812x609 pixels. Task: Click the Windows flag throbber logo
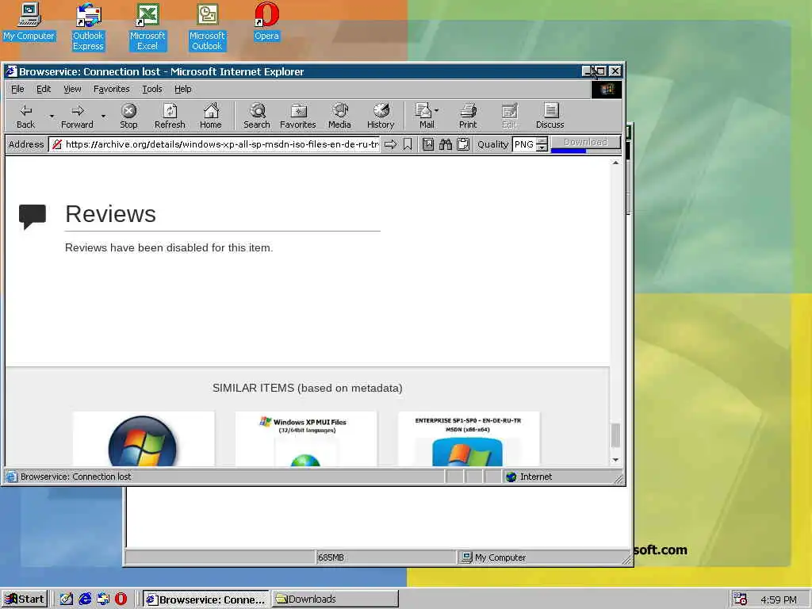point(607,90)
